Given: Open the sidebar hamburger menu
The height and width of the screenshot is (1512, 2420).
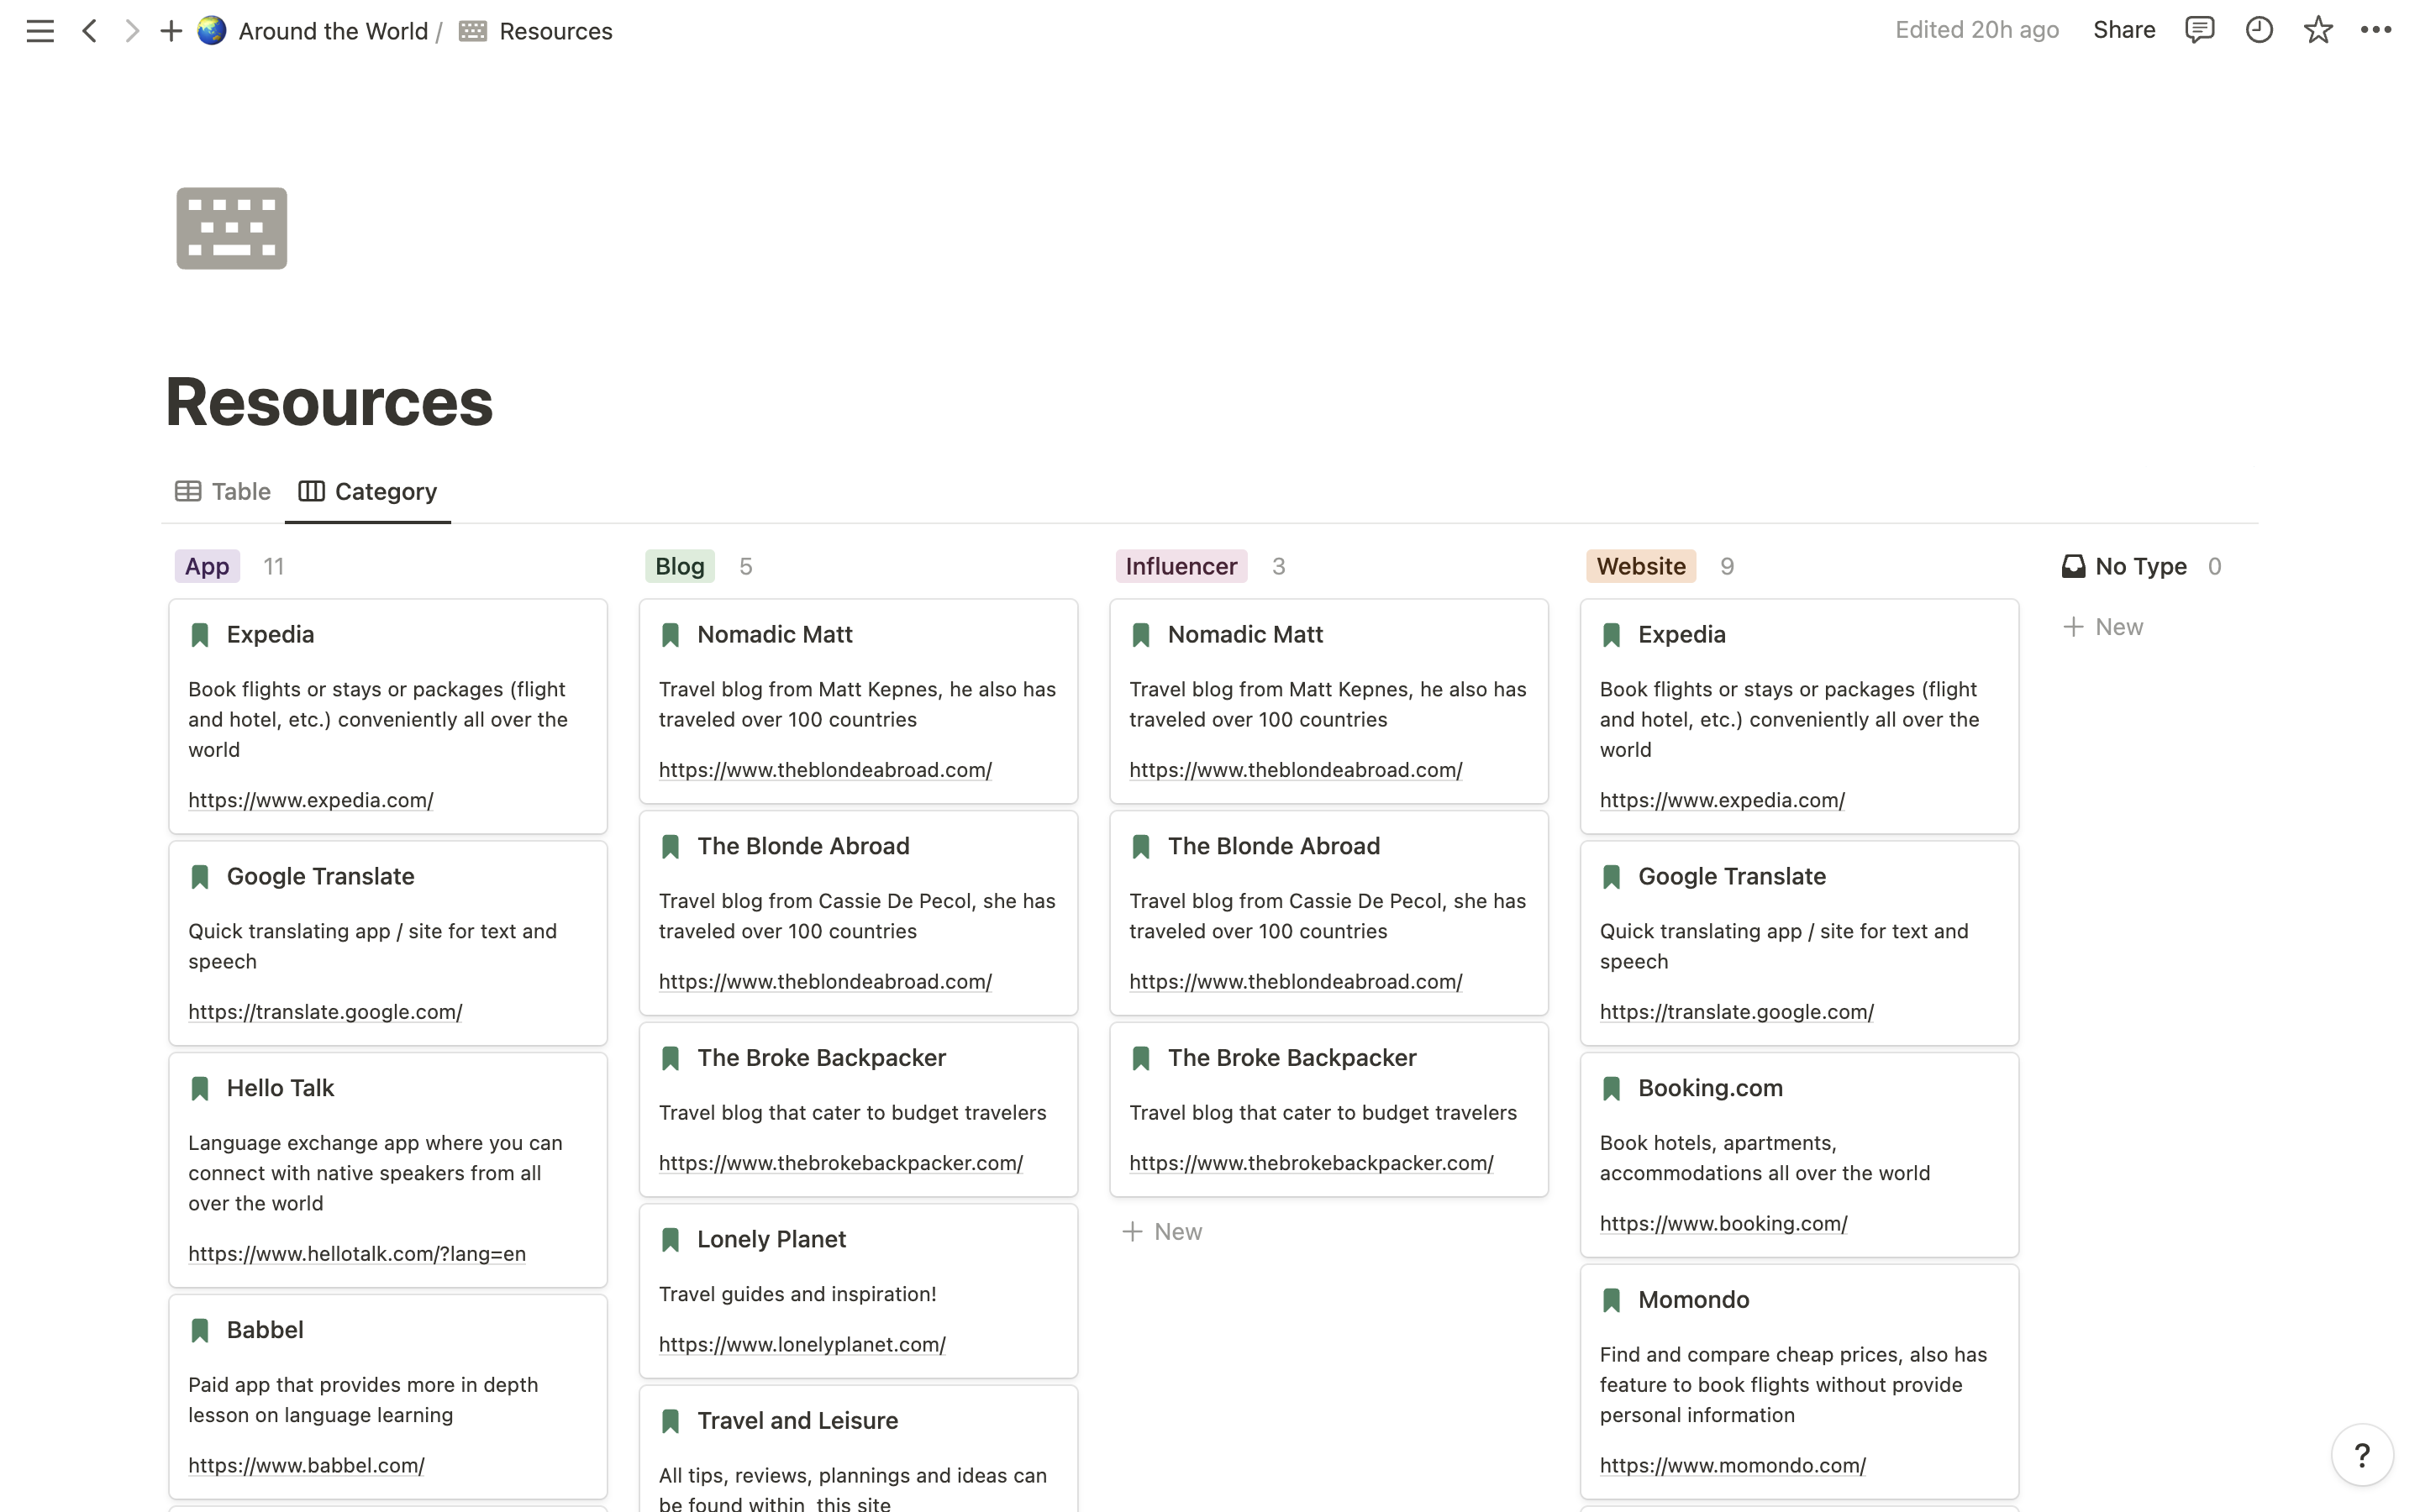Looking at the screenshot, I should click(40, 31).
